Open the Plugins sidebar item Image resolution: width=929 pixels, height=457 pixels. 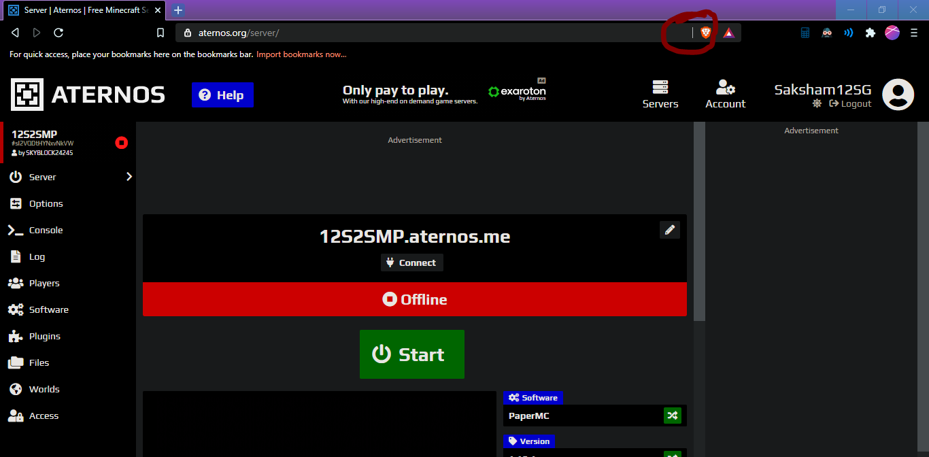(x=68, y=336)
